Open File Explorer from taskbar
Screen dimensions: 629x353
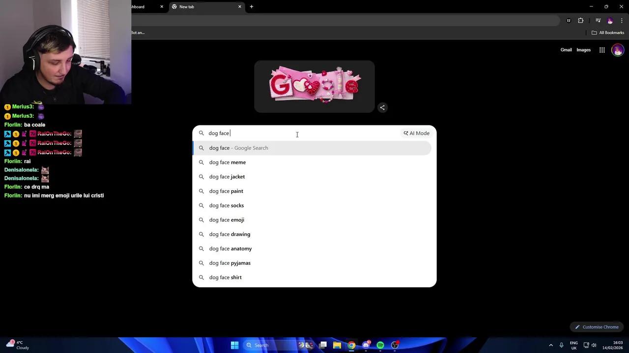click(337, 345)
